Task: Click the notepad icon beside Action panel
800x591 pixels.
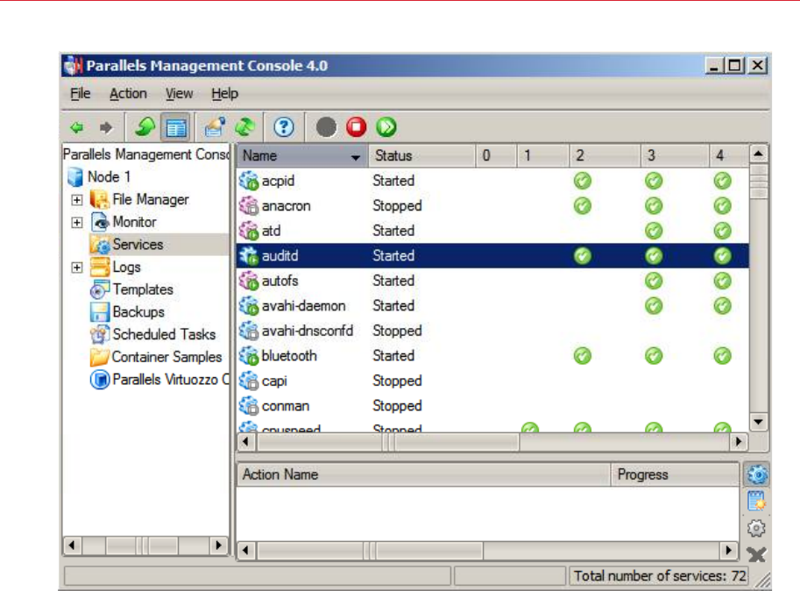Action: pyautogui.click(x=756, y=502)
